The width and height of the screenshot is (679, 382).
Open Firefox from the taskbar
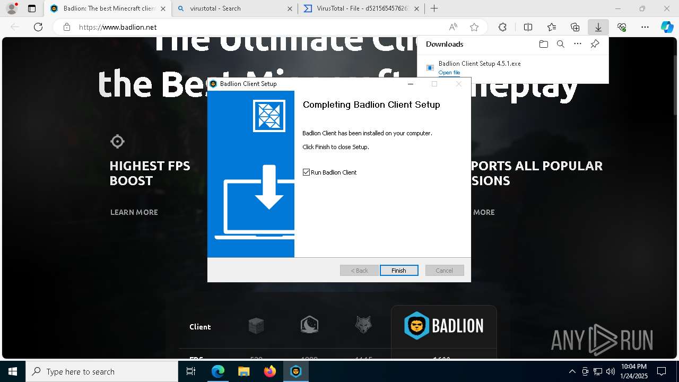[x=269, y=371]
